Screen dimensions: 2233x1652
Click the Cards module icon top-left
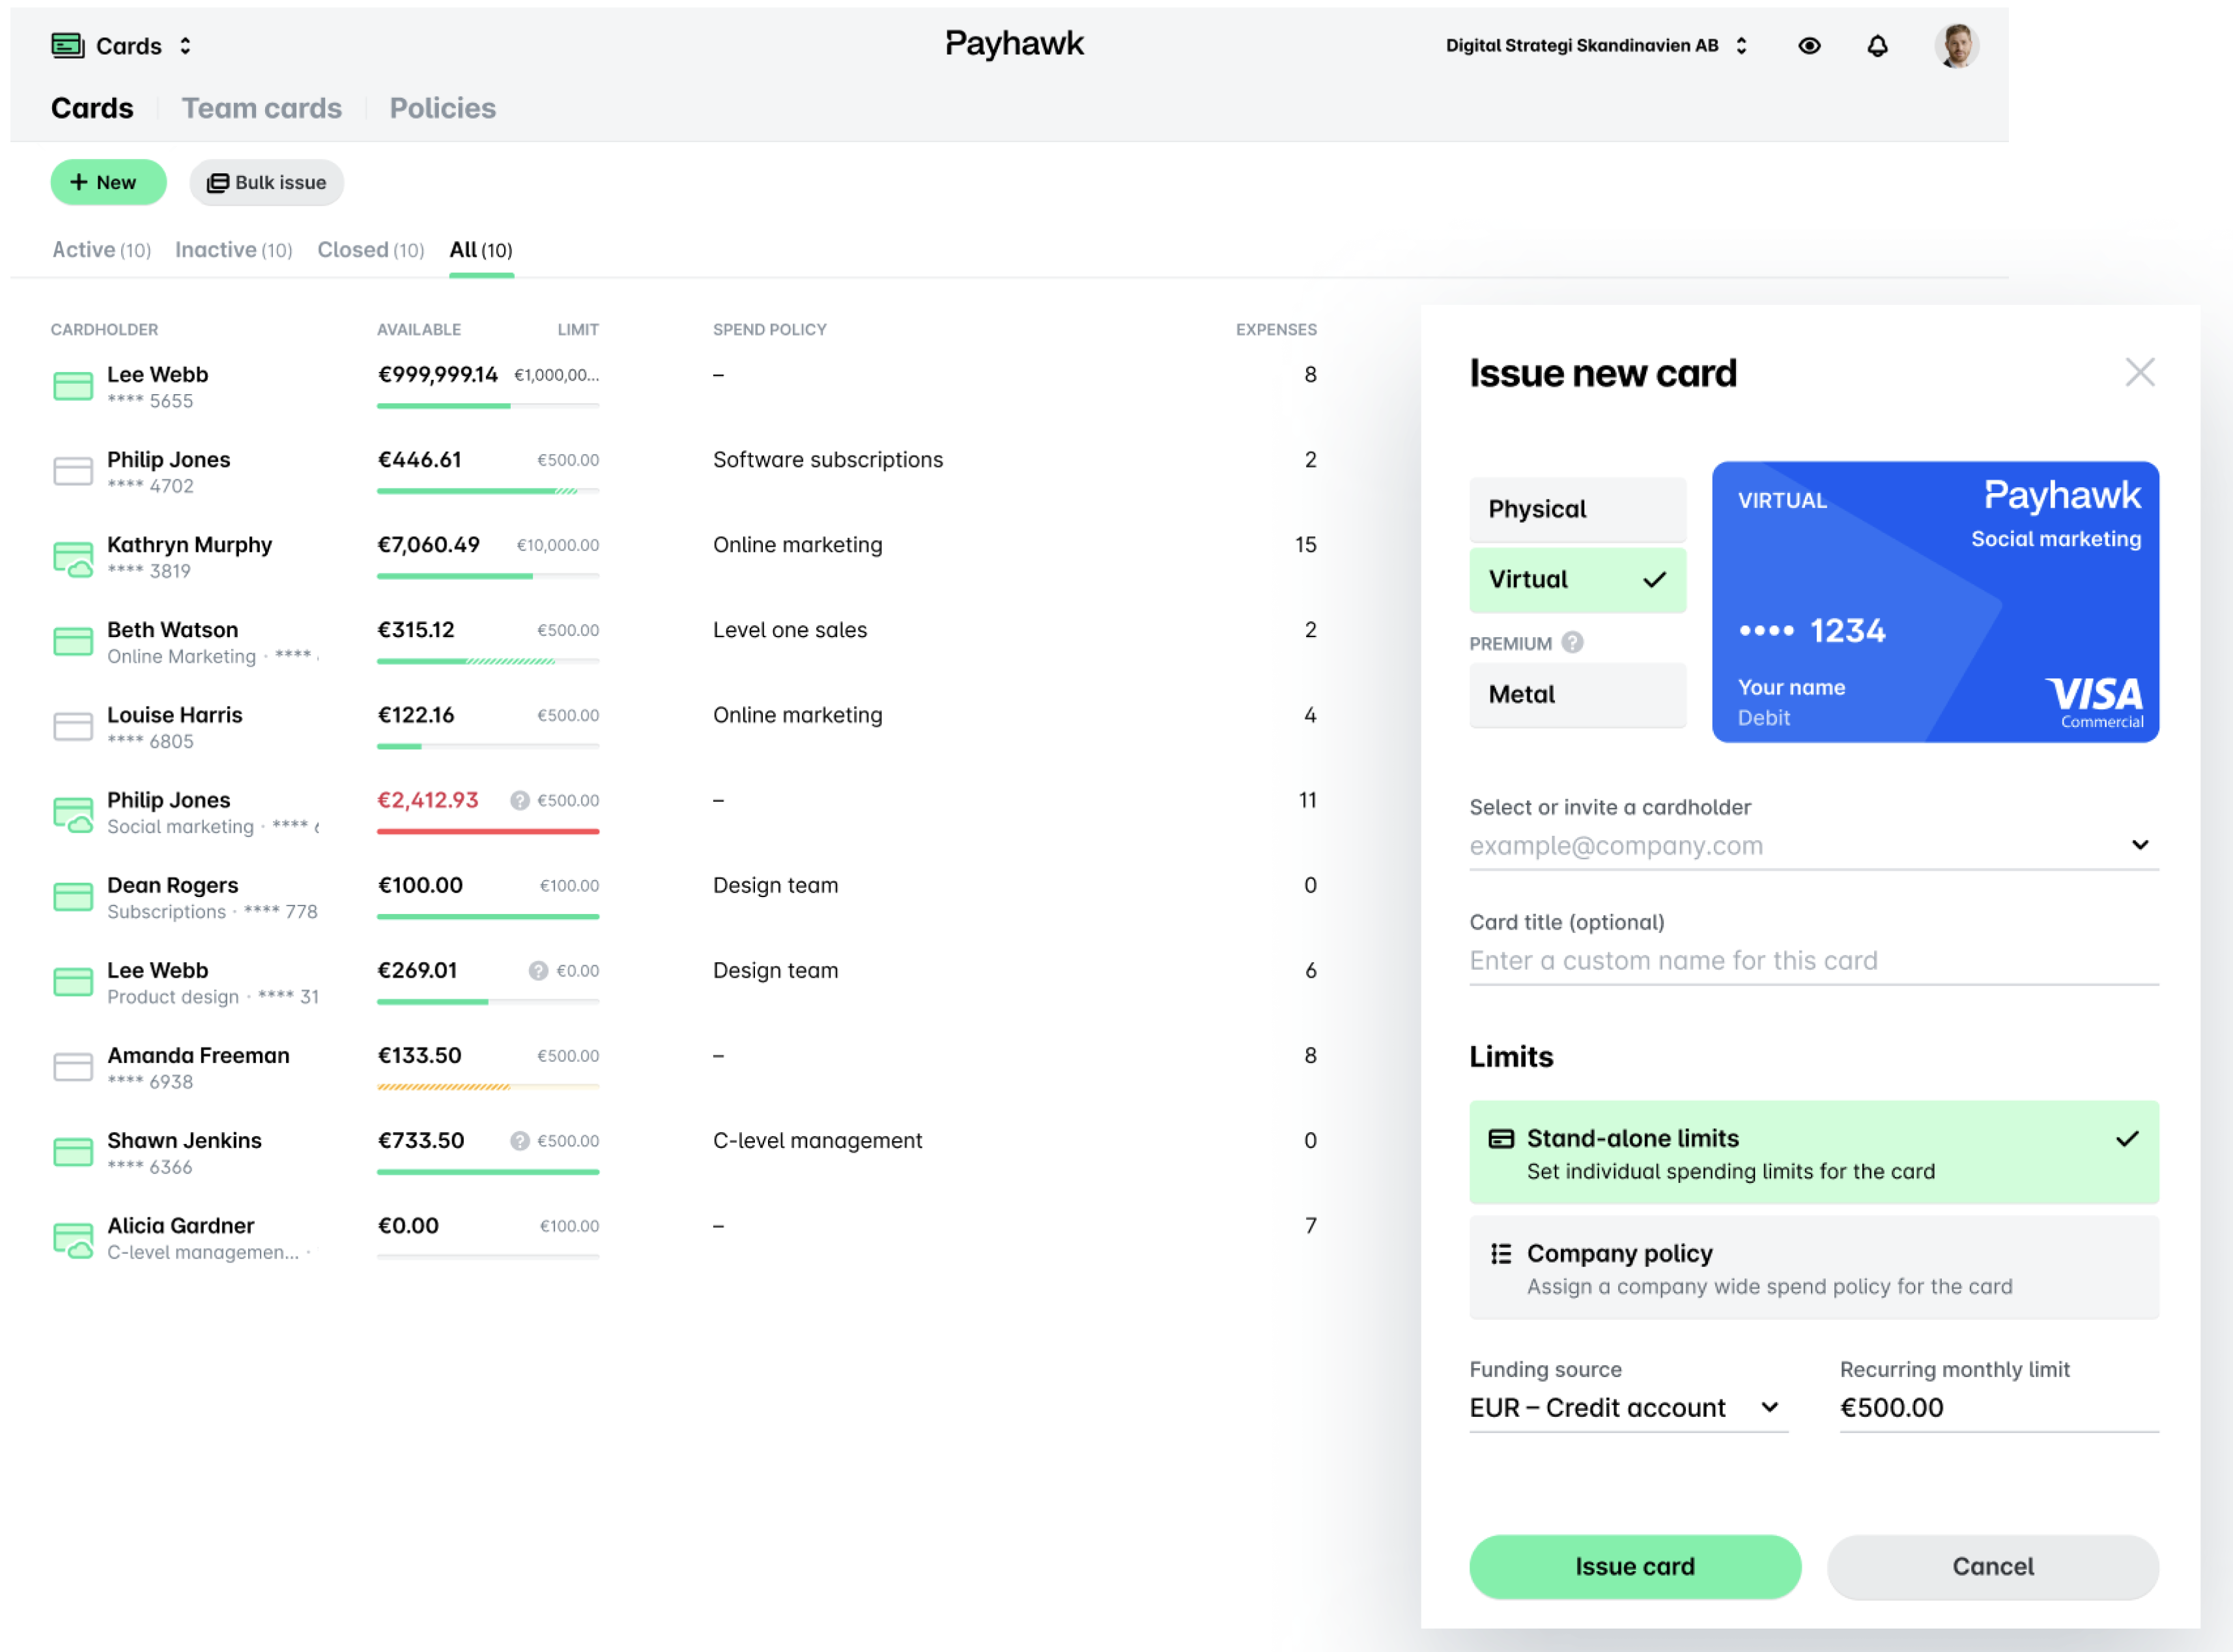67,45
